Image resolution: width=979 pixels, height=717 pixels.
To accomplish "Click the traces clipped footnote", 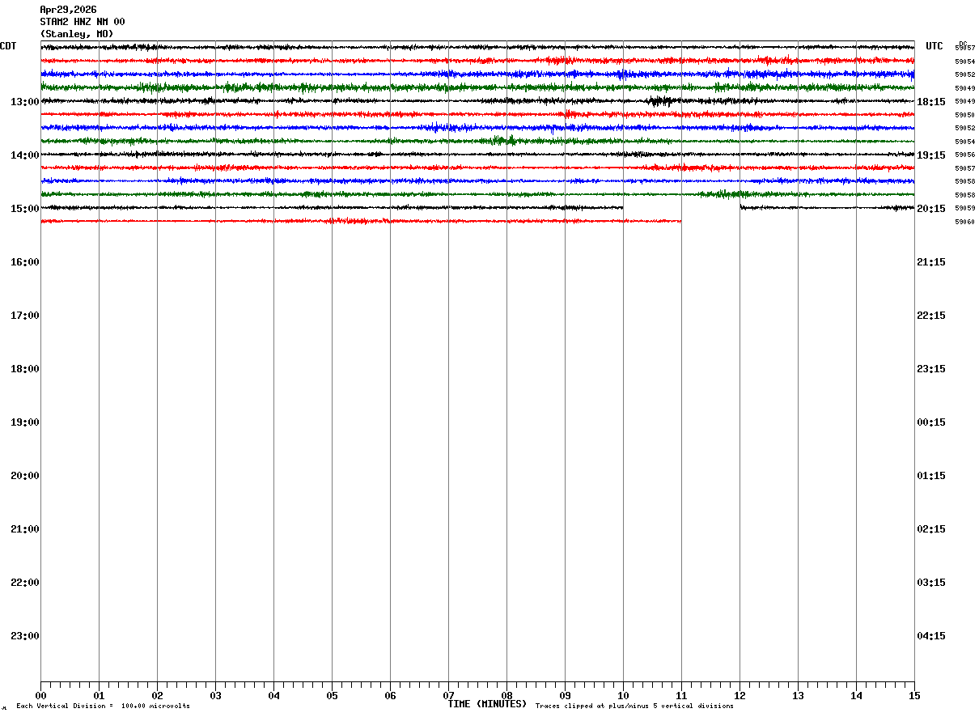I will [634, 706].
